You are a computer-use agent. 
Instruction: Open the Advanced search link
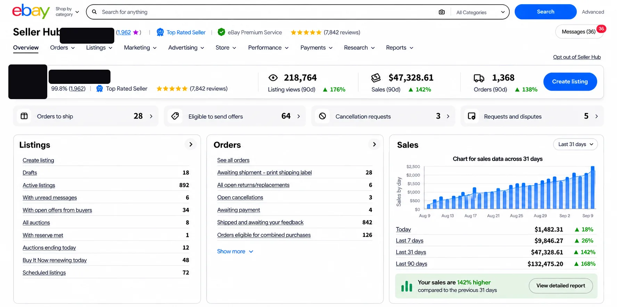(x=593, y=12)
